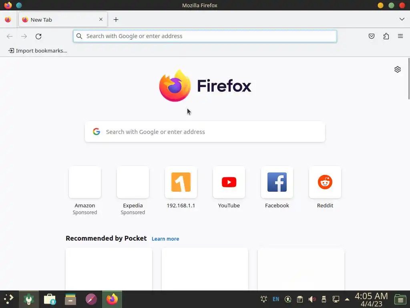Open the updates tray icon
This screenshot has width=410, height=308.
pos(288,299)
